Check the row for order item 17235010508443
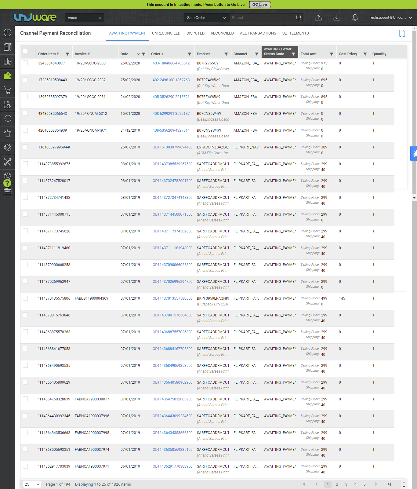 tap(25, 80)
